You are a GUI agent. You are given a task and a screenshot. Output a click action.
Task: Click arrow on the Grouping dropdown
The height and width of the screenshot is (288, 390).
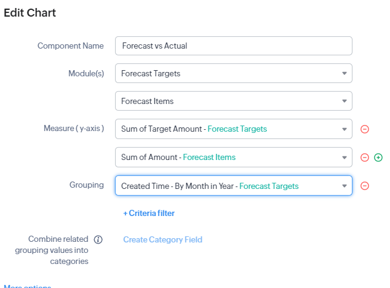344,186
